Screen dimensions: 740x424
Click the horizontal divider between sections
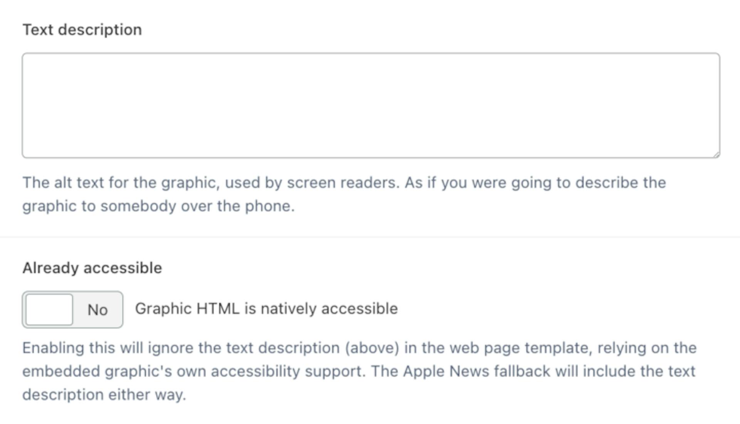click(x=370, y=237)
